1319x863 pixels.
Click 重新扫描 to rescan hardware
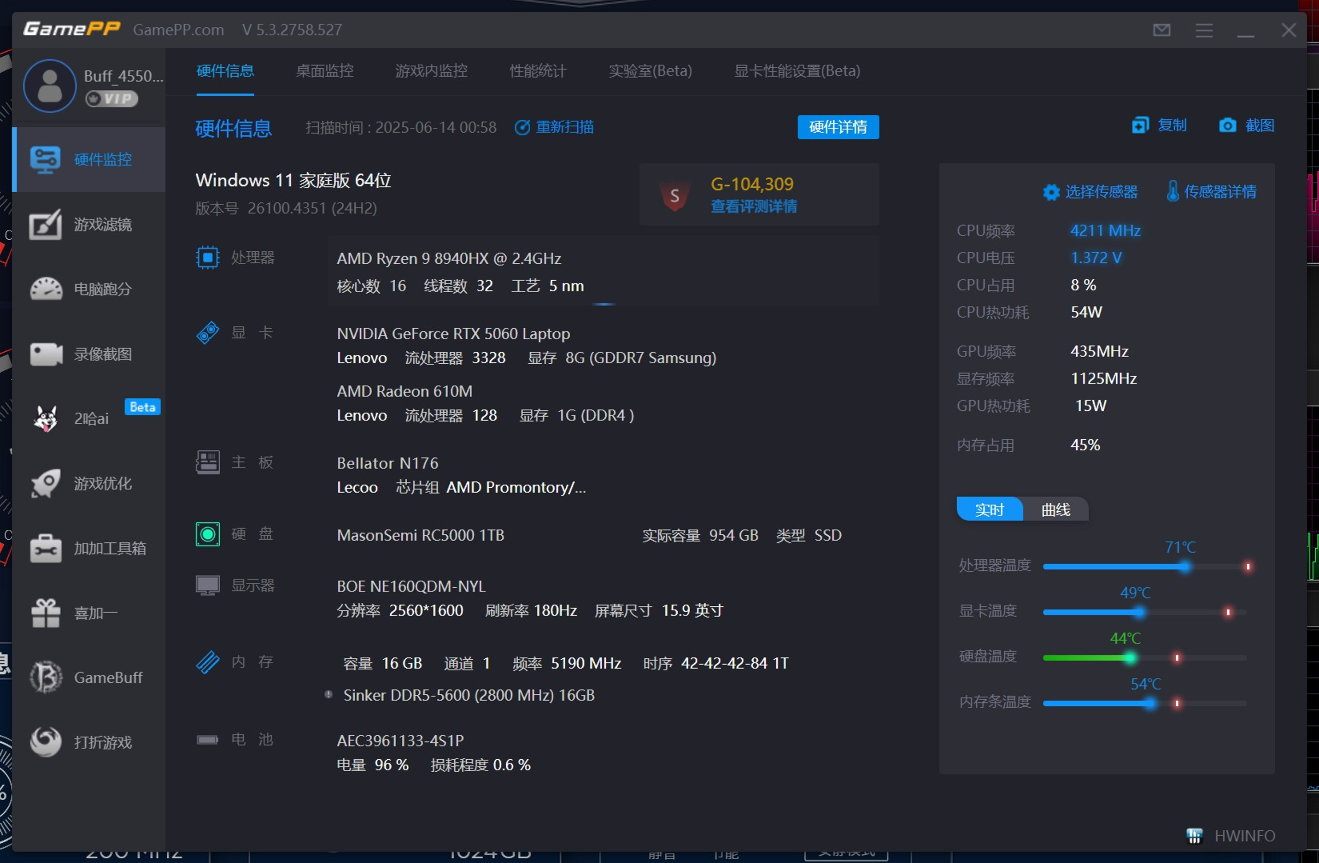(554, 128)
